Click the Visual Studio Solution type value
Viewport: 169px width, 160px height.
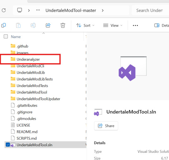pos(153,152)
